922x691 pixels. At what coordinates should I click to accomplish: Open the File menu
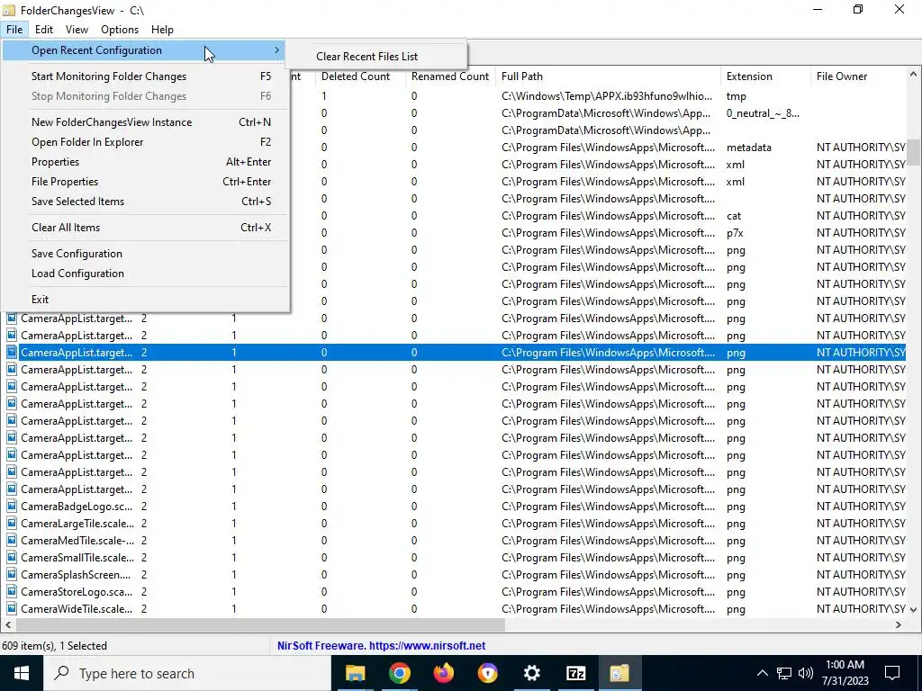point(14,30)
